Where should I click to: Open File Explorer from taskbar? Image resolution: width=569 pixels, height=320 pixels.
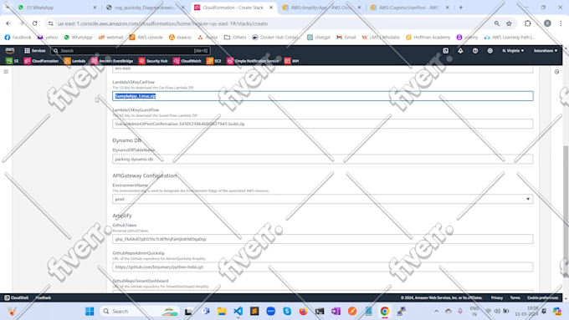pos(222,312)
